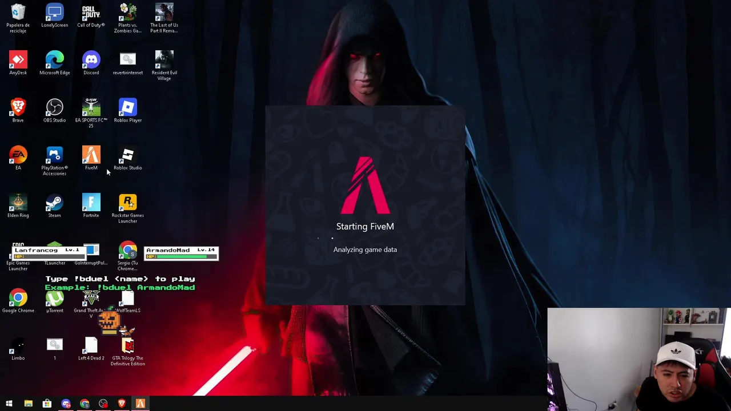Screen dimensions: 731x411
Task: Select the file icon named 1
Action: 54,348
